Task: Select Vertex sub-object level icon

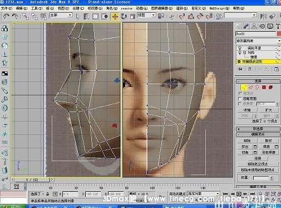Action: pos(244,87)
